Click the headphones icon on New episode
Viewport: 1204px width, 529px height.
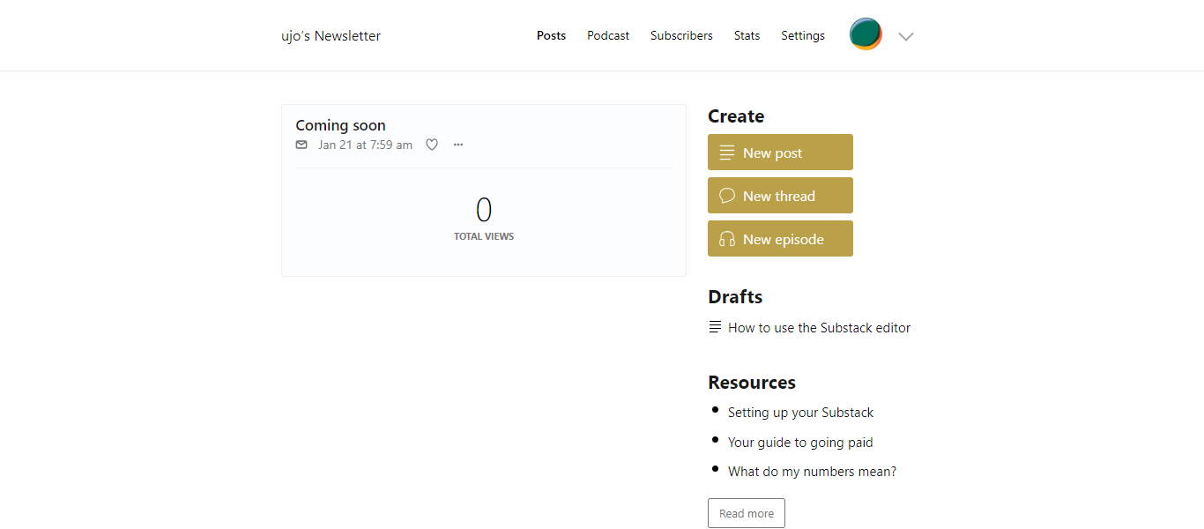coord(727,239)
